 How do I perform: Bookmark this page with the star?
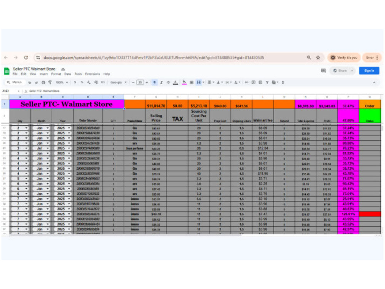click(x=318, y=57)
